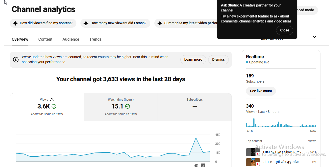Select the Watch time (hours) metric card
Viewport: 329px width, 167px height.
121,107
